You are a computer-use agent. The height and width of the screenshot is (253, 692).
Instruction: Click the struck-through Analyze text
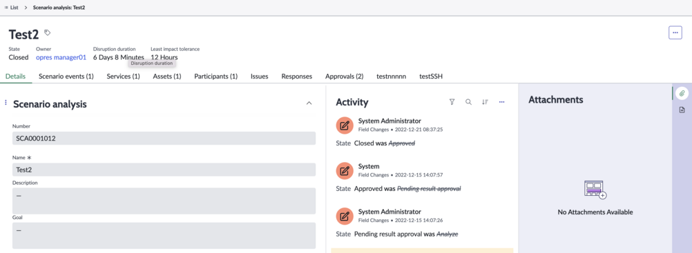(x=447, y=234)
